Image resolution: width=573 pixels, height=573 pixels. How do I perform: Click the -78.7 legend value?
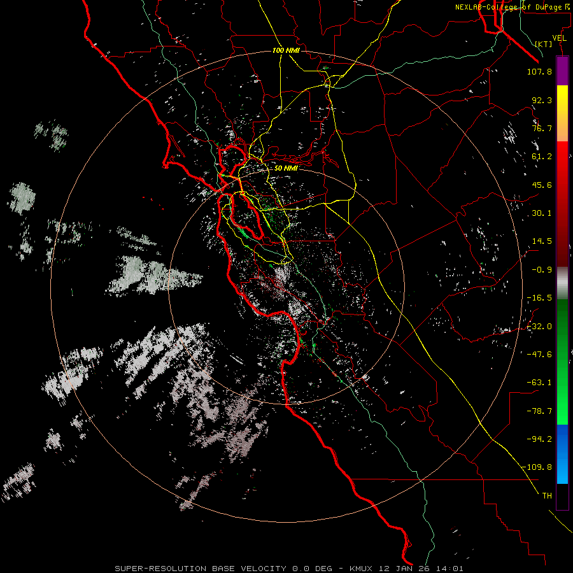click(539, 411)
